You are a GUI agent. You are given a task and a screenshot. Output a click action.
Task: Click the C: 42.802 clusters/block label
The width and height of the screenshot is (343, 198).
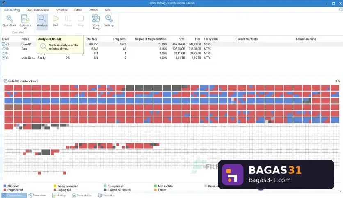coord(23,81)
